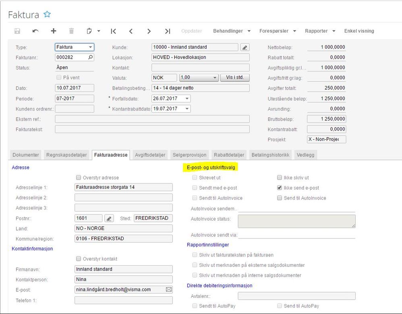This screenshot has height=314, width=402.
Task: Click the Kontaktperson field with Nina
Action: pyautogui.click(x=124, y=279)
